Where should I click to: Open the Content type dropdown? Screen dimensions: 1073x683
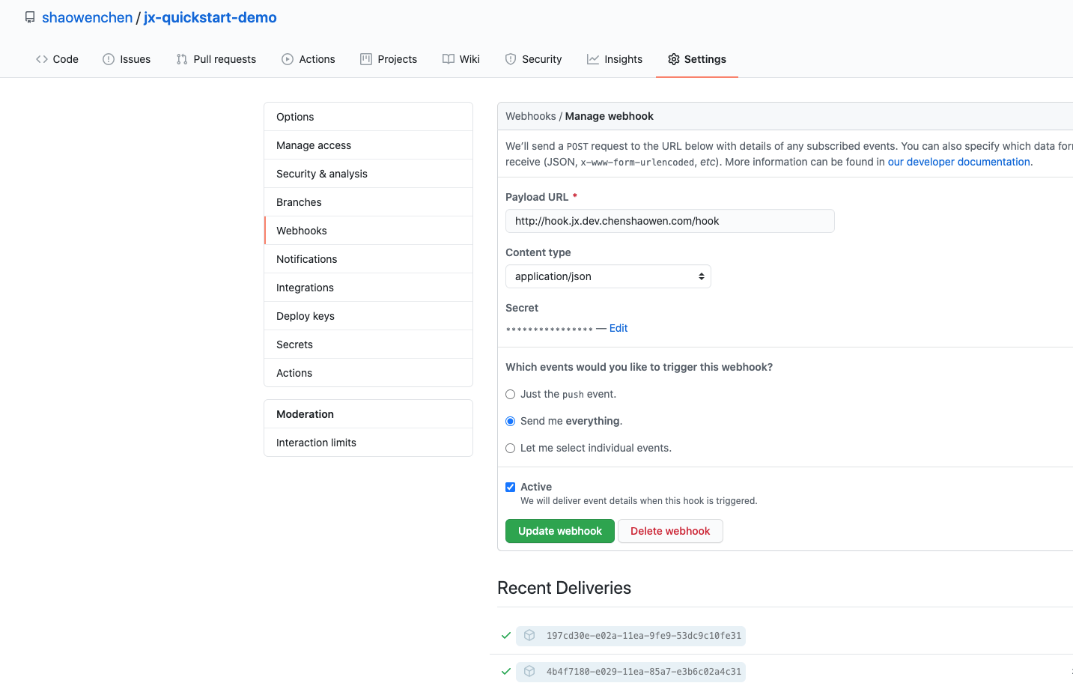608,276
